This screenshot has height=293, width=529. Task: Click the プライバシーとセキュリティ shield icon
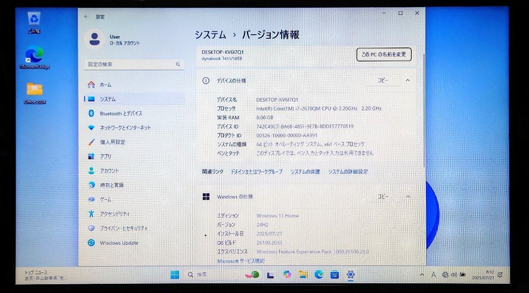tap(91, 228)
